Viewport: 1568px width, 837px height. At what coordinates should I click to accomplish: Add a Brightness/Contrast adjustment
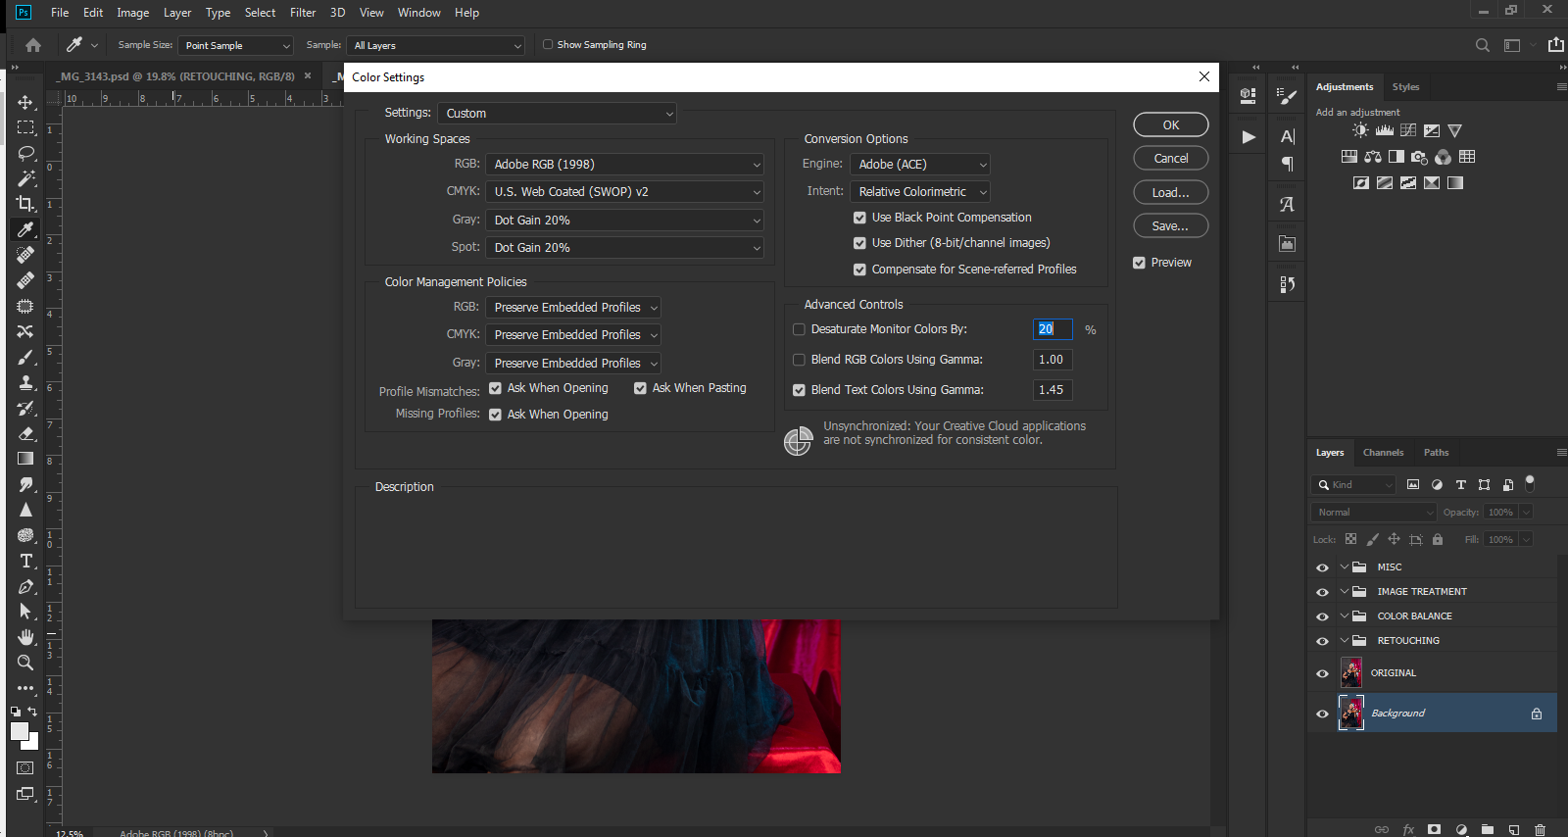pos(1360,130)
